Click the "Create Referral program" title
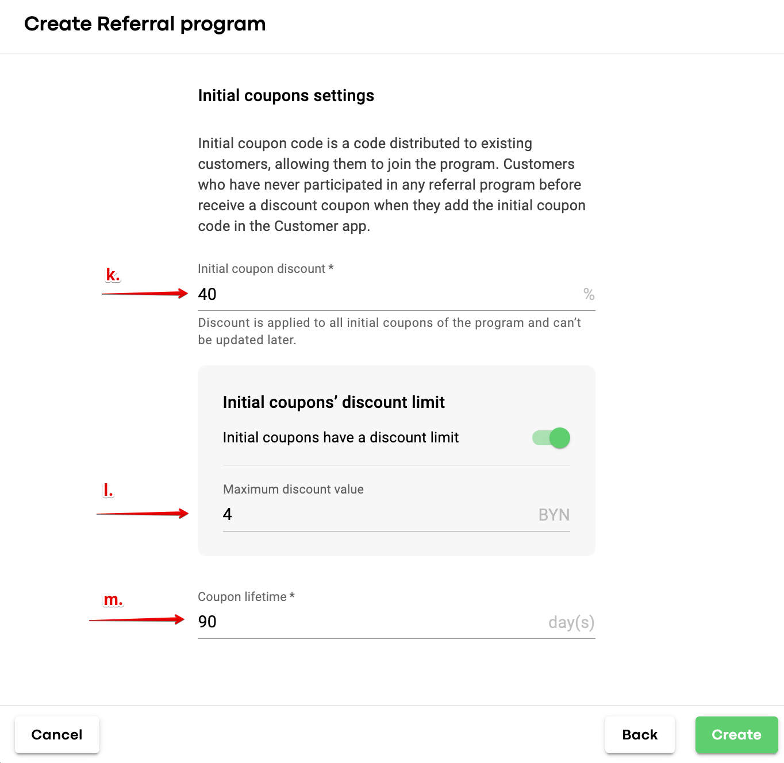 [x=145, y=24]
